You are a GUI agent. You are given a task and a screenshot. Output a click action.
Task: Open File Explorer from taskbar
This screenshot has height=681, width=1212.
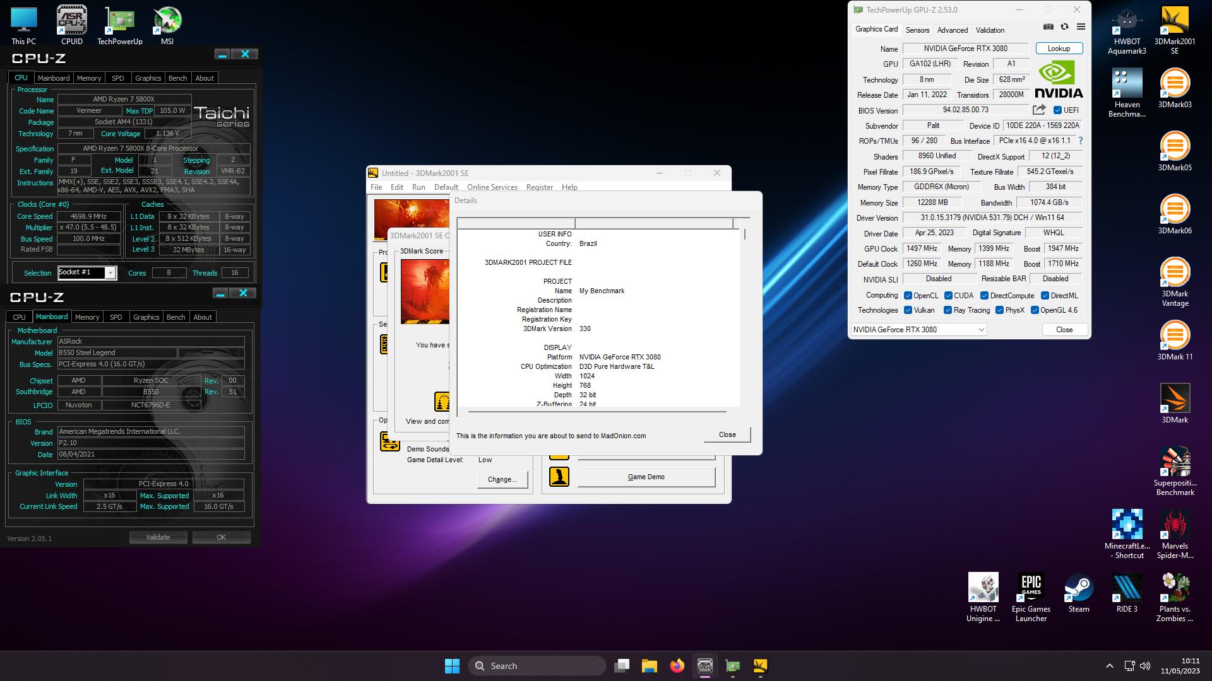click(650, 666)
